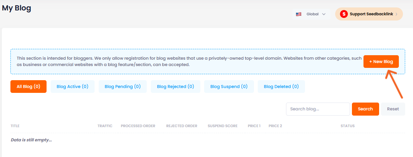Image resolution: width=413 pixels, height=157 pixels.
Task: Click the chevron arrow beside Support Seedbacklink
Action: [396, 14]
